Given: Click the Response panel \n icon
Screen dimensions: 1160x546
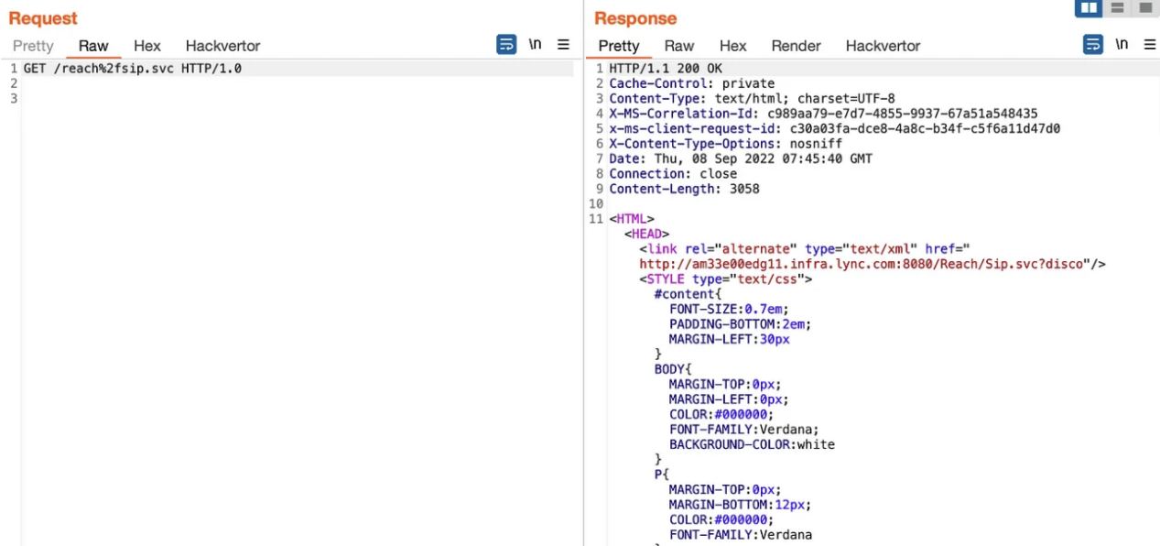Looking at the screenshot, I should (1122, 45).
